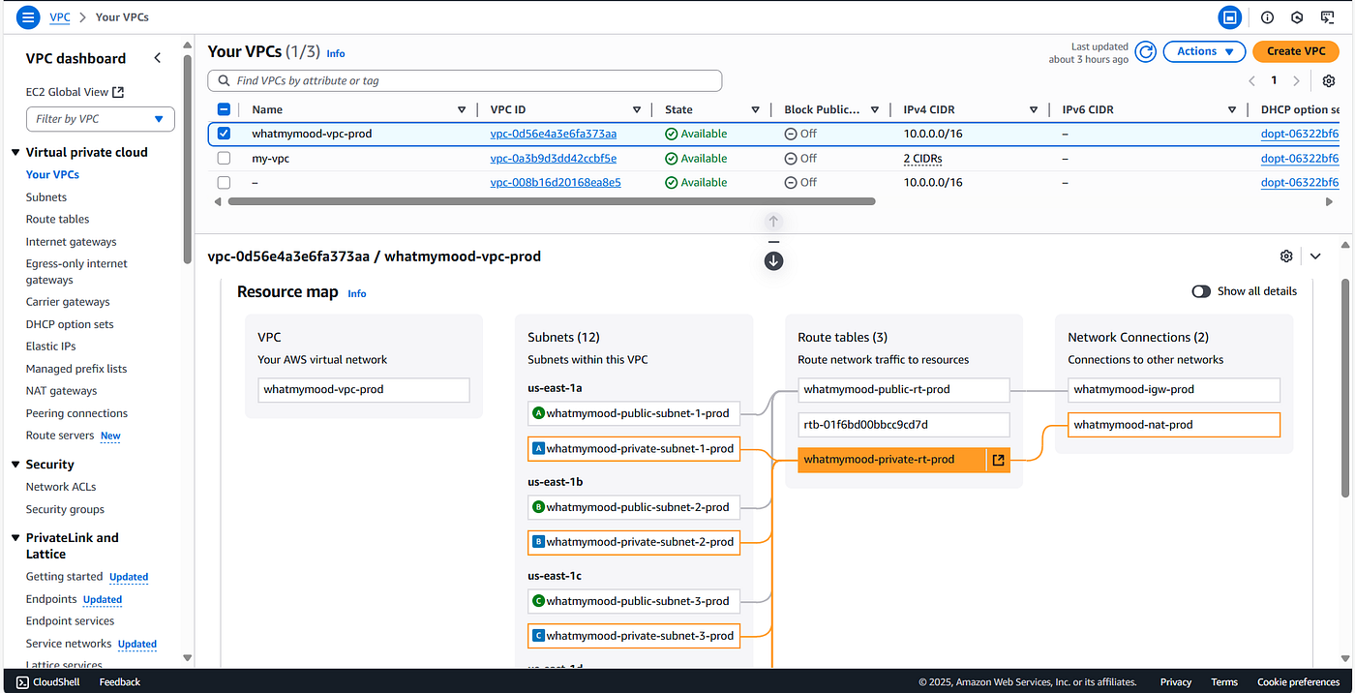Open the hamburger navigation menu icon
This screenshot has height=693, width=1355.
coord(27,16)
